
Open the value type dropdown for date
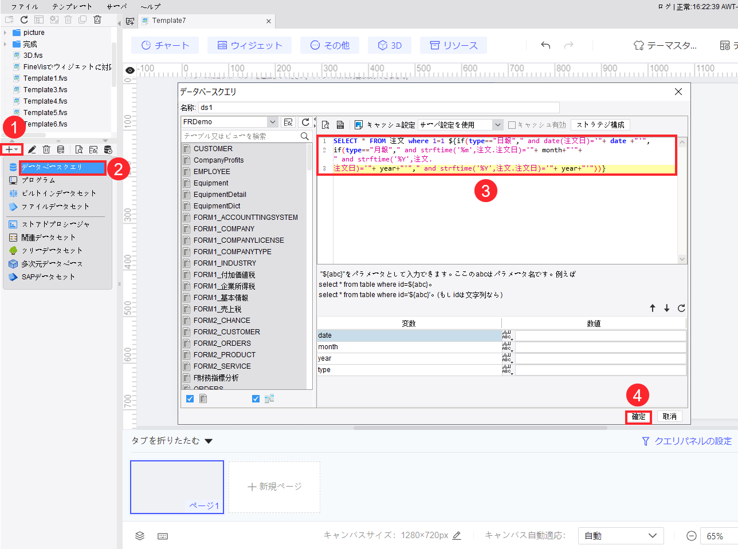click(508, 335)
